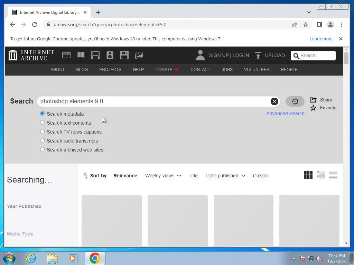
Task: Open the PEOPLE menu item
Action: pos(289,70)
